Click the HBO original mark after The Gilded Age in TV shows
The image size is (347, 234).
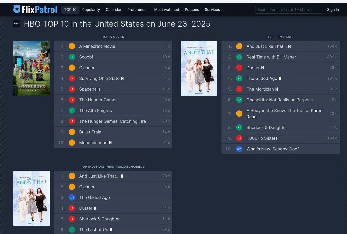(x=280, y=78)
